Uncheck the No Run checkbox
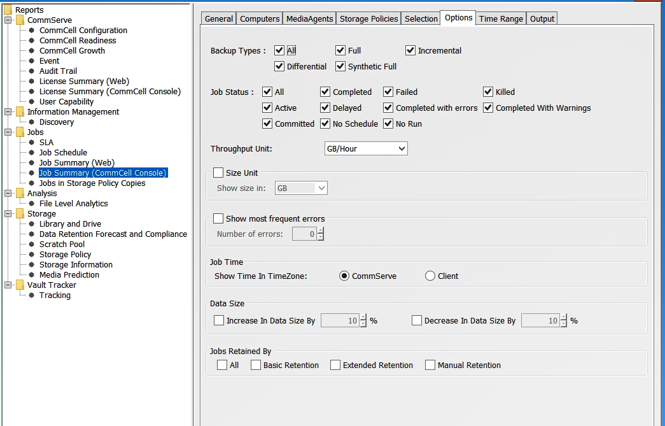Screen dimensions: 665x426 388,124
